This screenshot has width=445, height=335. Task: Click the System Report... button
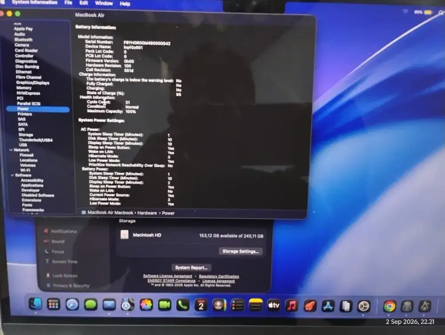[x=191, y=267]
